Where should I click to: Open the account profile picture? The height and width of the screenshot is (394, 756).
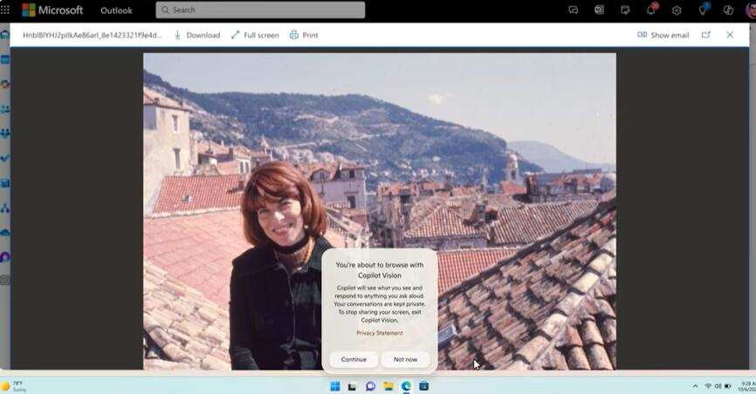coord(751,10)
